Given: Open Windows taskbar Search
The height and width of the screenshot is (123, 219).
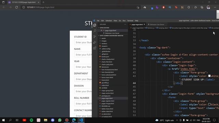Looking at the screenshot, I should tap(10, 120).
